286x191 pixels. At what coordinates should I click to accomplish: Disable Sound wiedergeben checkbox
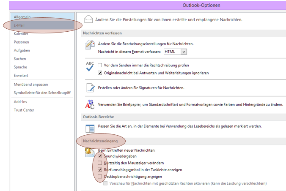100,156
